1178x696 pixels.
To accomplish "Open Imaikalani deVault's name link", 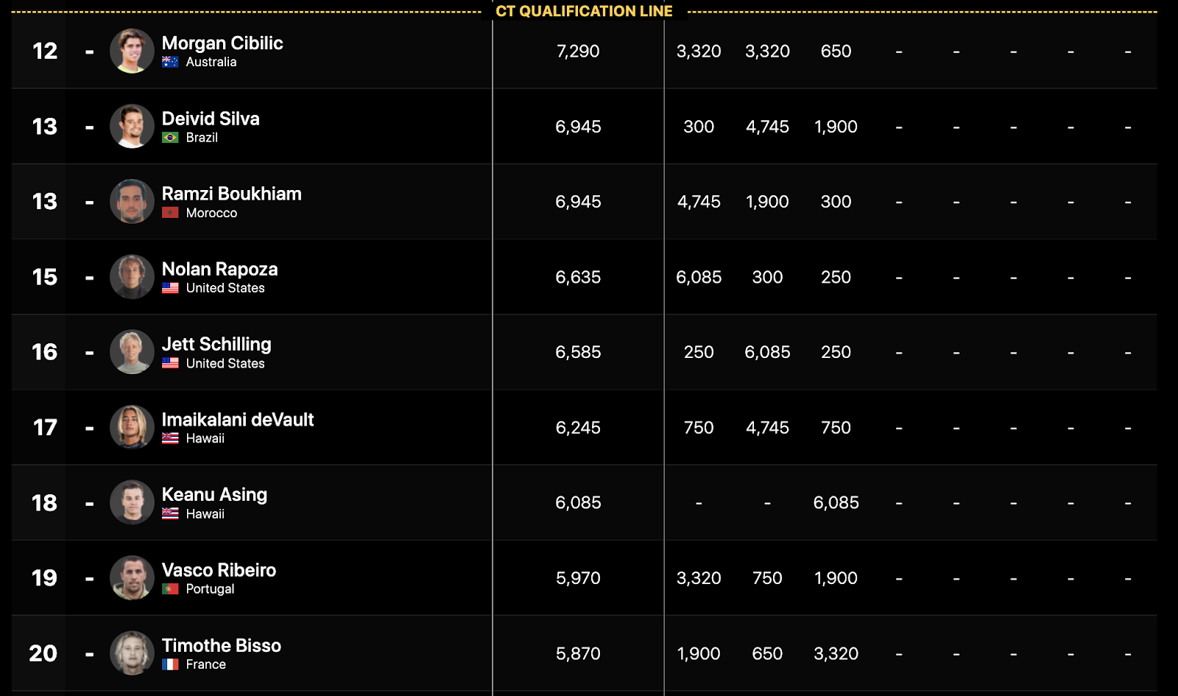I will [x=238, y=419].
